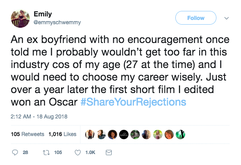Open the first liker's avatar in the row
The image size is (241, 165).
pos(90,134)
